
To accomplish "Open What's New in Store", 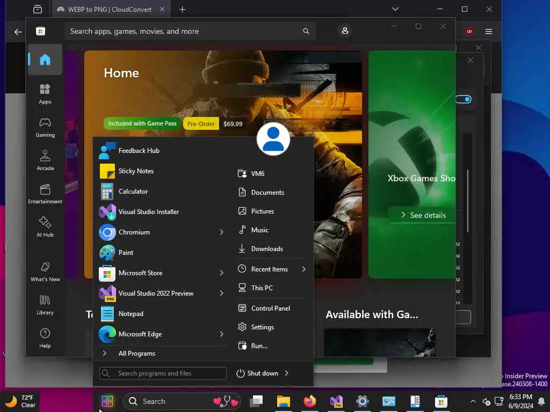I will click(x=45, y=272).
